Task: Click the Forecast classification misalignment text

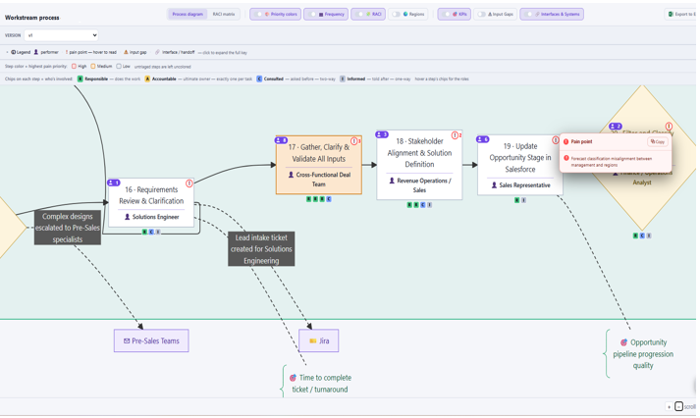Action: pos(612,162)
